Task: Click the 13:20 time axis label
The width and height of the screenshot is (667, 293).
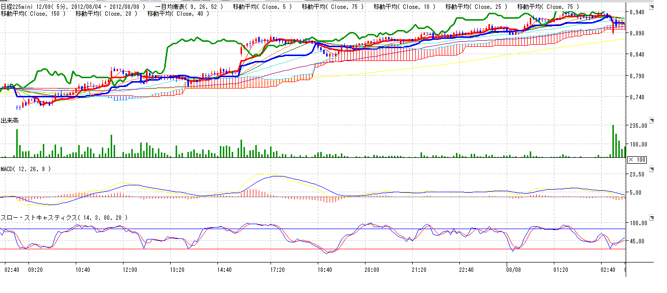Action: pos(177,269)
